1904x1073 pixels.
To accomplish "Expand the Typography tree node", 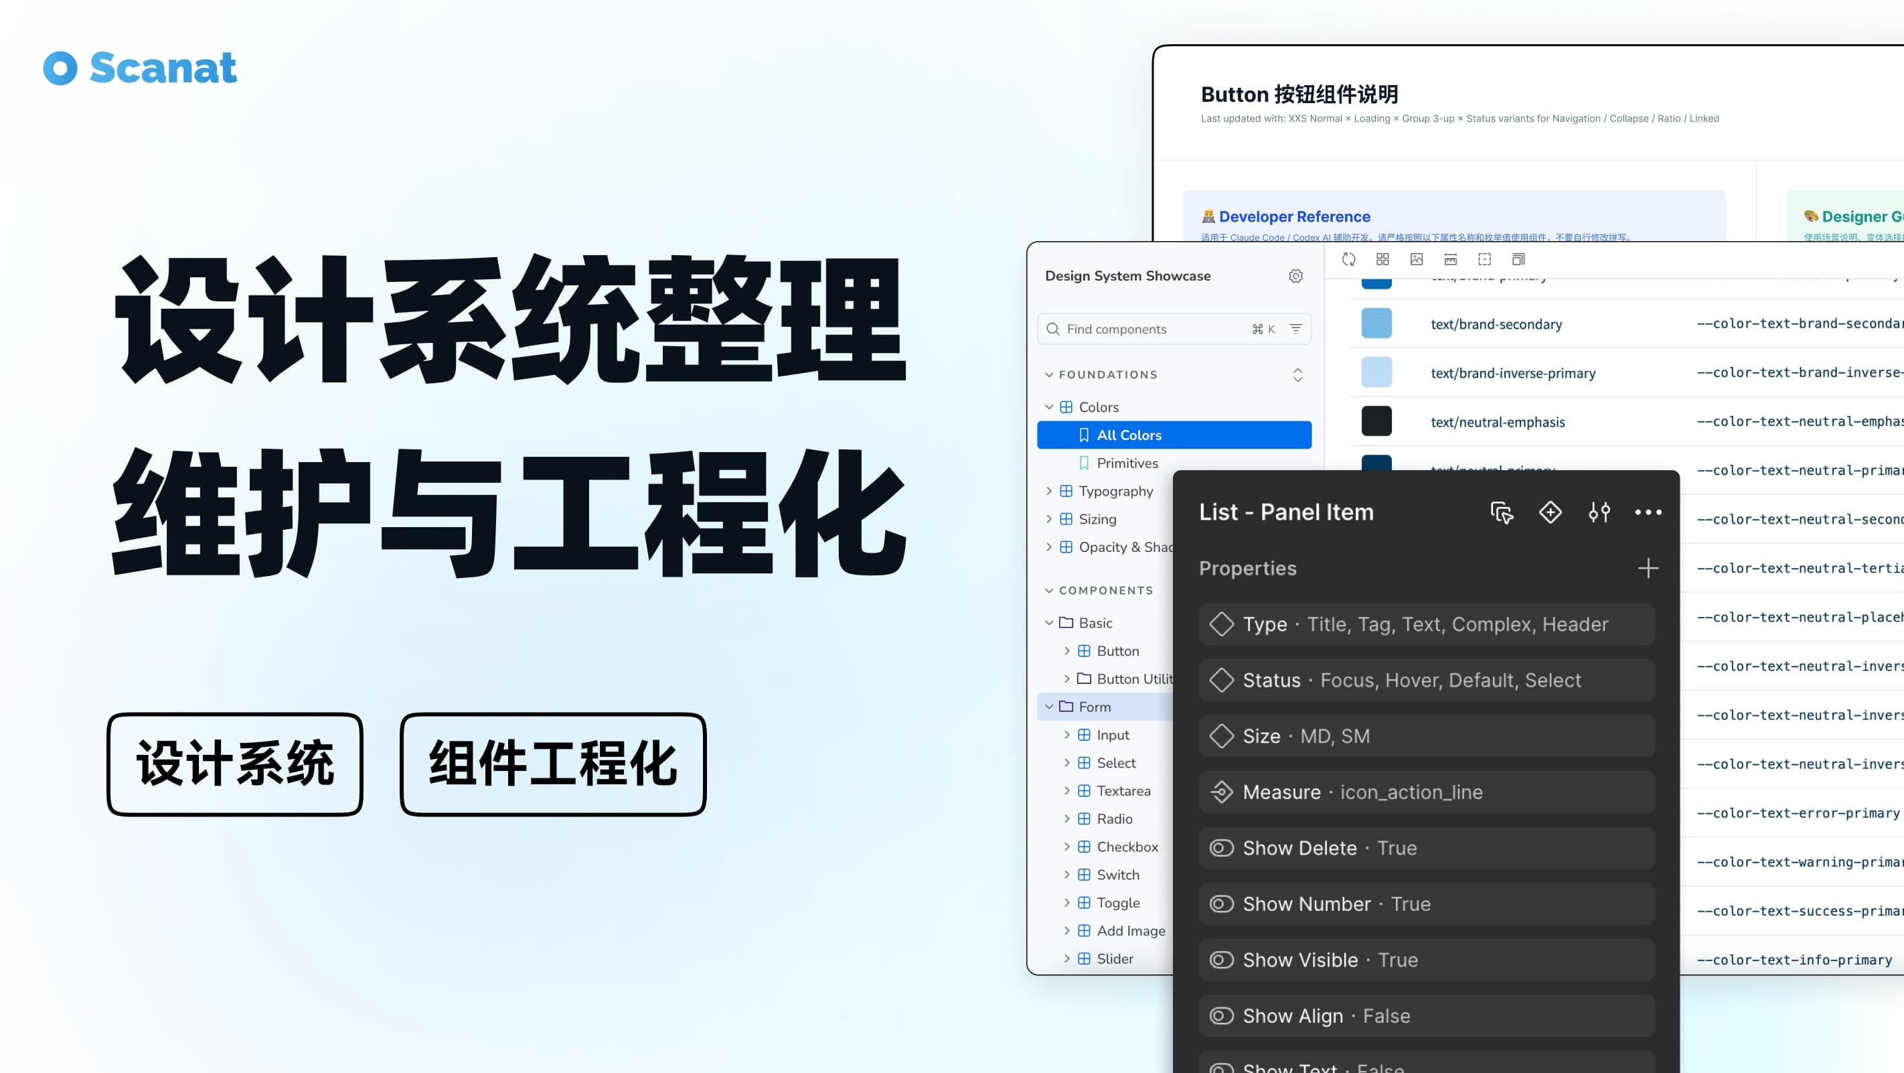I will click(1049, 491).
